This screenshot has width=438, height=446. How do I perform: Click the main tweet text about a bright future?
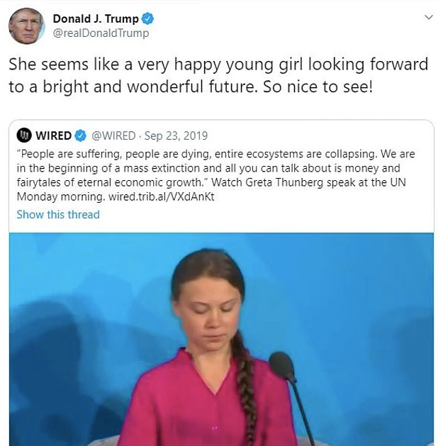[218, 75]
